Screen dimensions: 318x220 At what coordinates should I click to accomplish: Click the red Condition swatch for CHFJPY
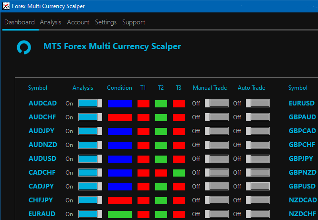[x=120, y=200]
